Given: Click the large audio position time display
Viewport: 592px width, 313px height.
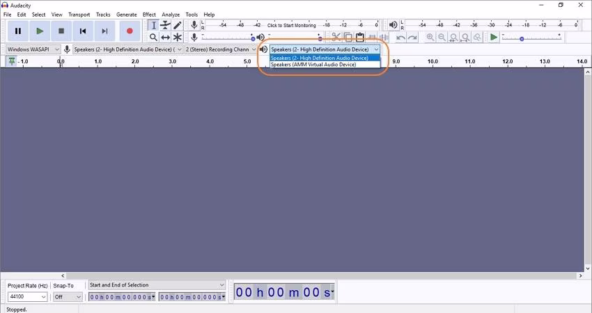Looking at the screenshot, I should (284, 292).
